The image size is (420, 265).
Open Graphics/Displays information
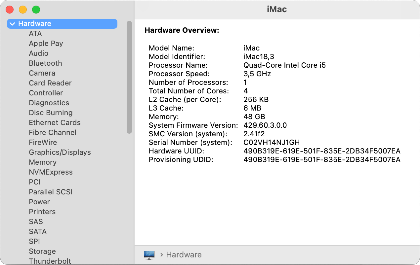60,152
